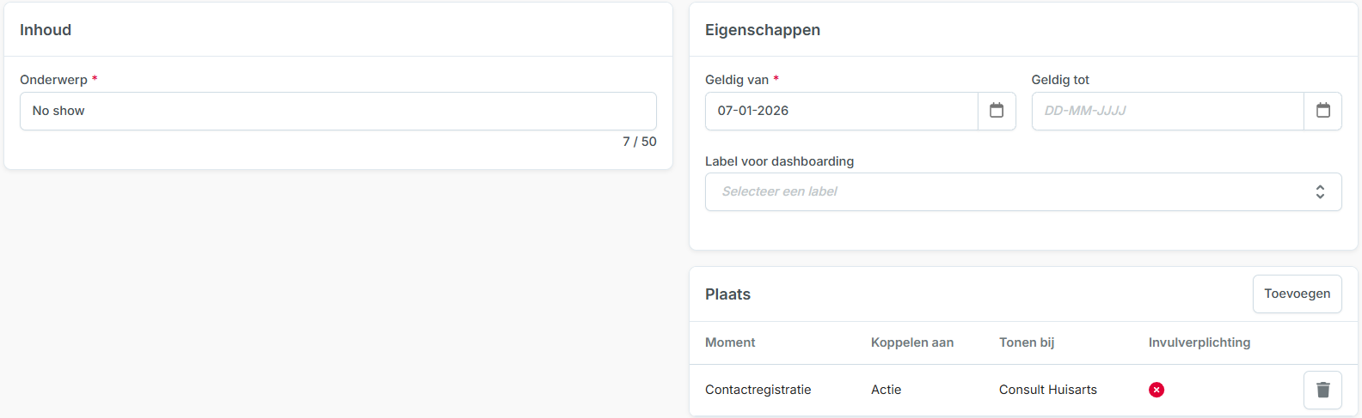Select the Contactregistratie cell
Screen dimensions: 1362x418
[x=758, y=390]
